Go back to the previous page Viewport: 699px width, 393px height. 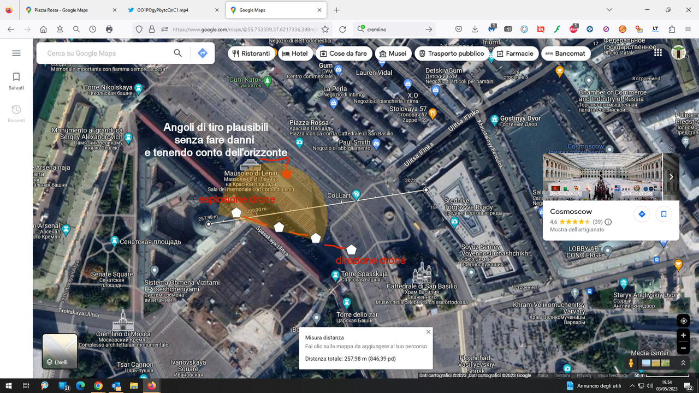(11, 29)
